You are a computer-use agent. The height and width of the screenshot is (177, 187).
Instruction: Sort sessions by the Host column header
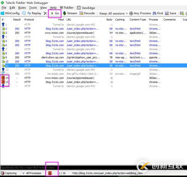(x=61, y=19)
